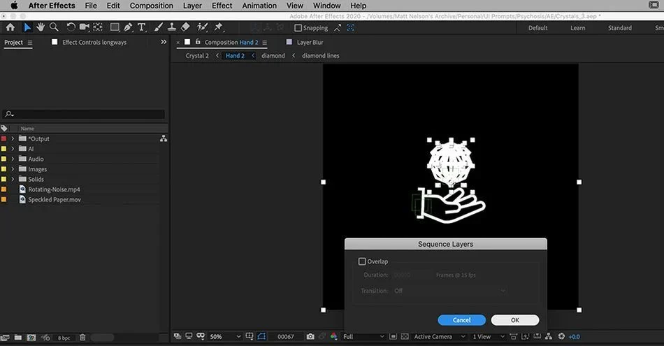
Task: Open the 50% magnification dropdown
Action: (x=225, y=337)
